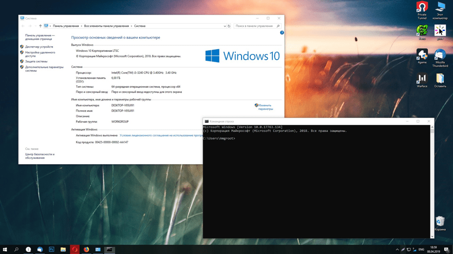The height and width of the screenshot is (254, 453).
Task: Click the Windows Start button
Action: [x=5, y=250]
